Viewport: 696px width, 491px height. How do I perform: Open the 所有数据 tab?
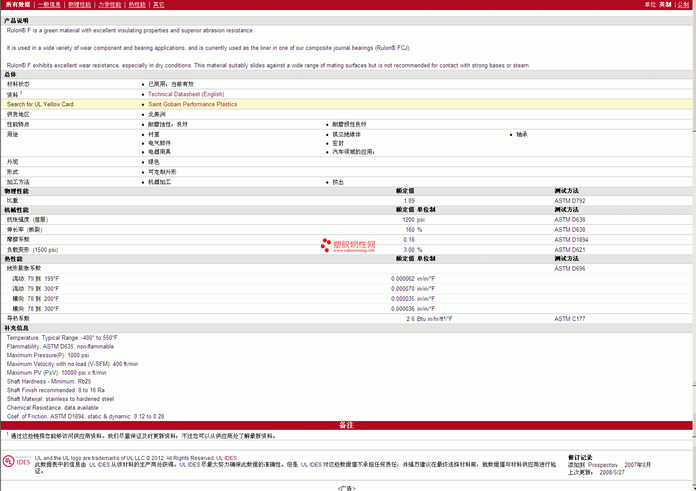[18, 4]
